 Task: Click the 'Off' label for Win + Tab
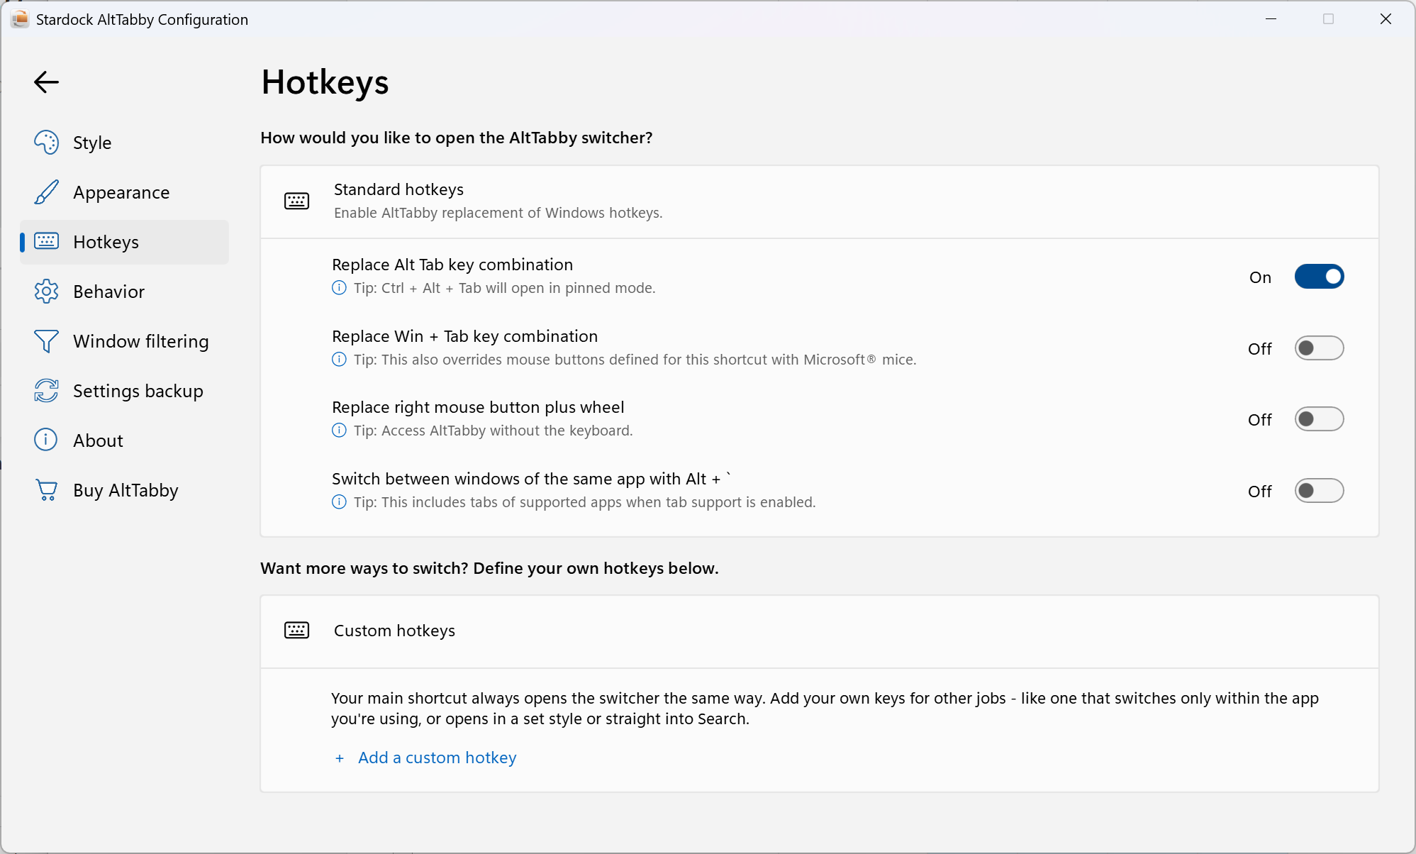point(1260,349)
